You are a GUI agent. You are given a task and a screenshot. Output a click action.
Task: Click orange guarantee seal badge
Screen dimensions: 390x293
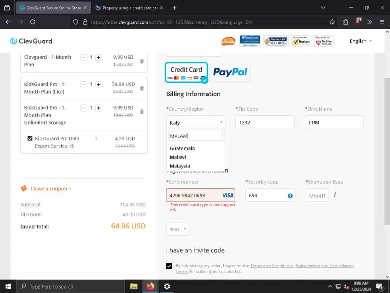(x=228, y=41)
